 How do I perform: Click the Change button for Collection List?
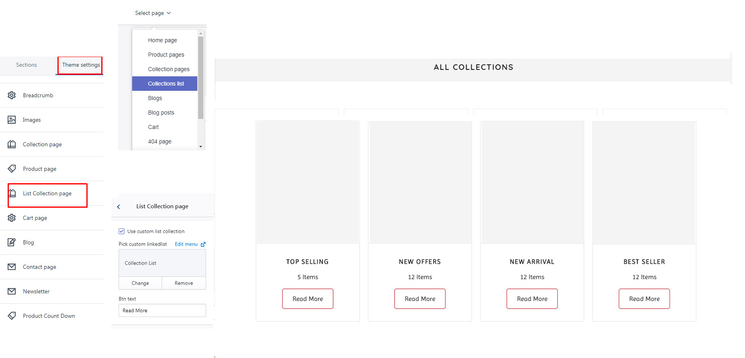[x=140, y=283]
